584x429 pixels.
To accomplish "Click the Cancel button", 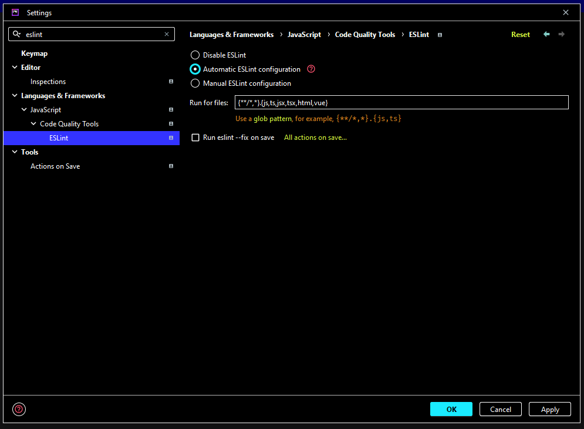I will pos(500,409).
